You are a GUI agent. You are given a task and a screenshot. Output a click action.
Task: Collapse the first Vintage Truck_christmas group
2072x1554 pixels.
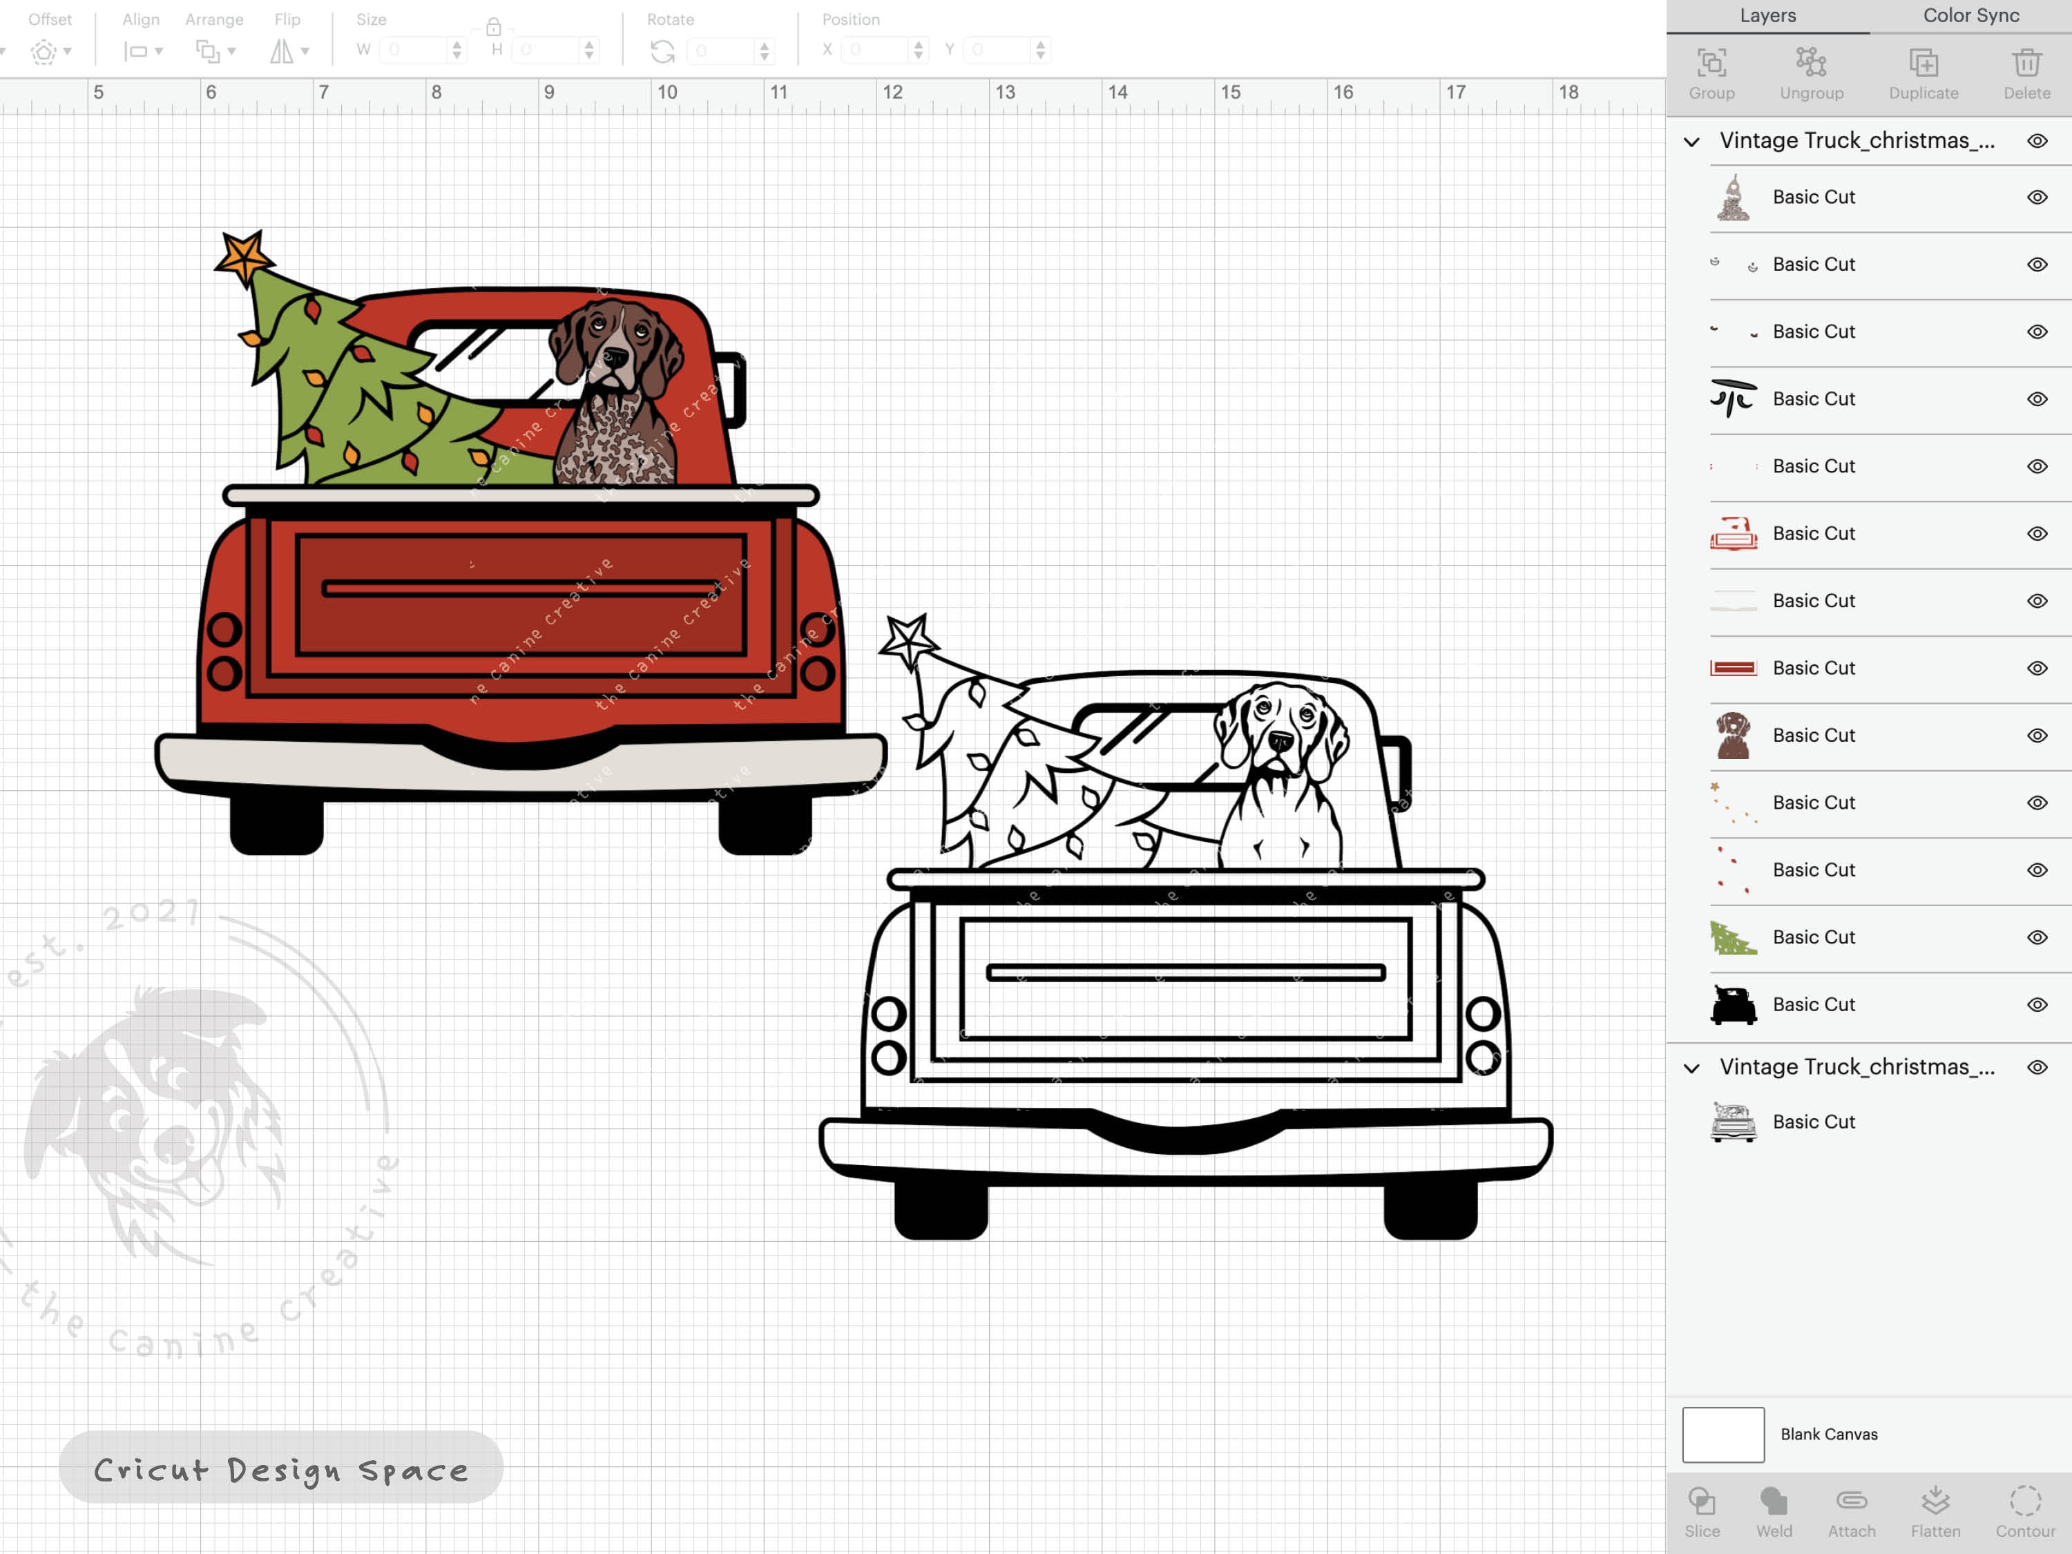click(1691, 140)
